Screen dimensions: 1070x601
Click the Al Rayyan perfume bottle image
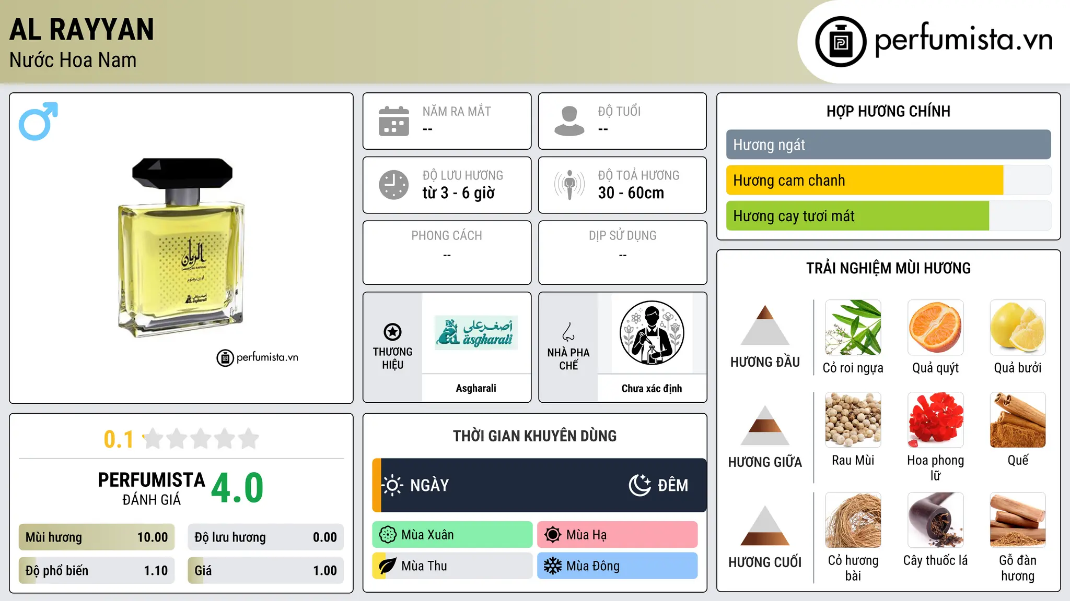[x=181, y=248]
